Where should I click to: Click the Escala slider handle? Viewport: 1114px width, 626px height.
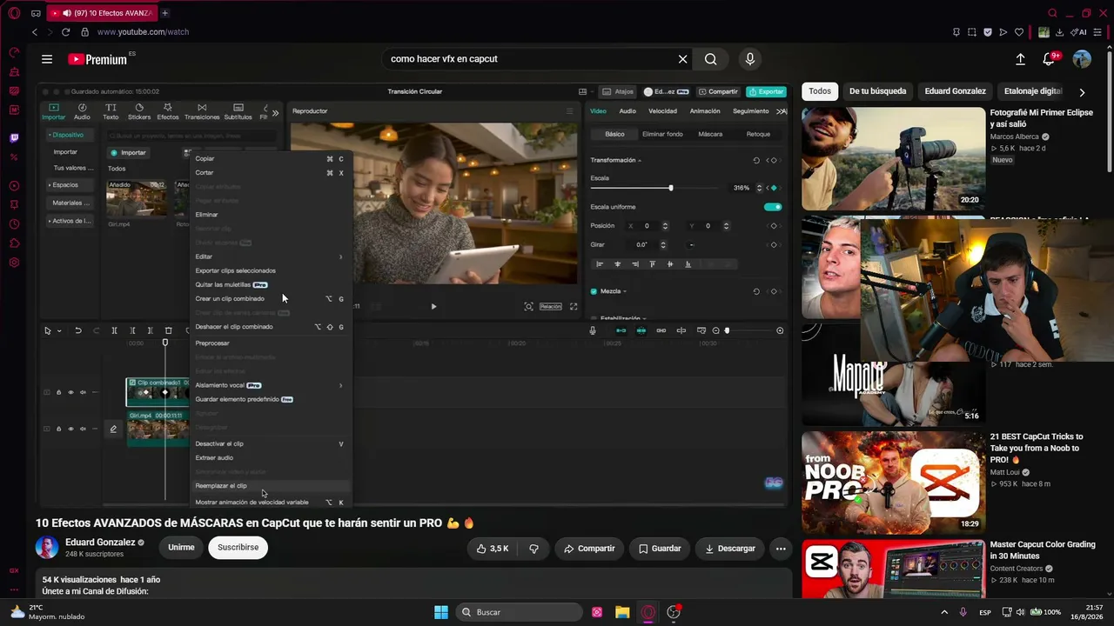(670, 188)
